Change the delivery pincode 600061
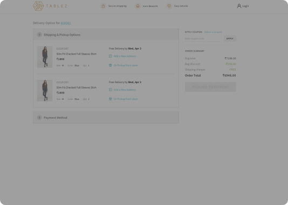Screen dimensions: 288x205 66,23
